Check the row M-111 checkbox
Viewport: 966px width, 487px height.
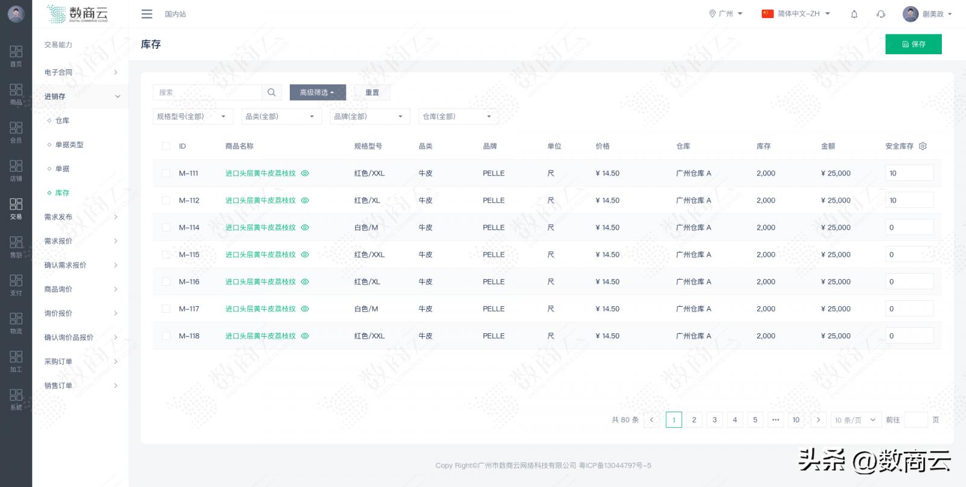pyautogui.click(x=166, y=173)
